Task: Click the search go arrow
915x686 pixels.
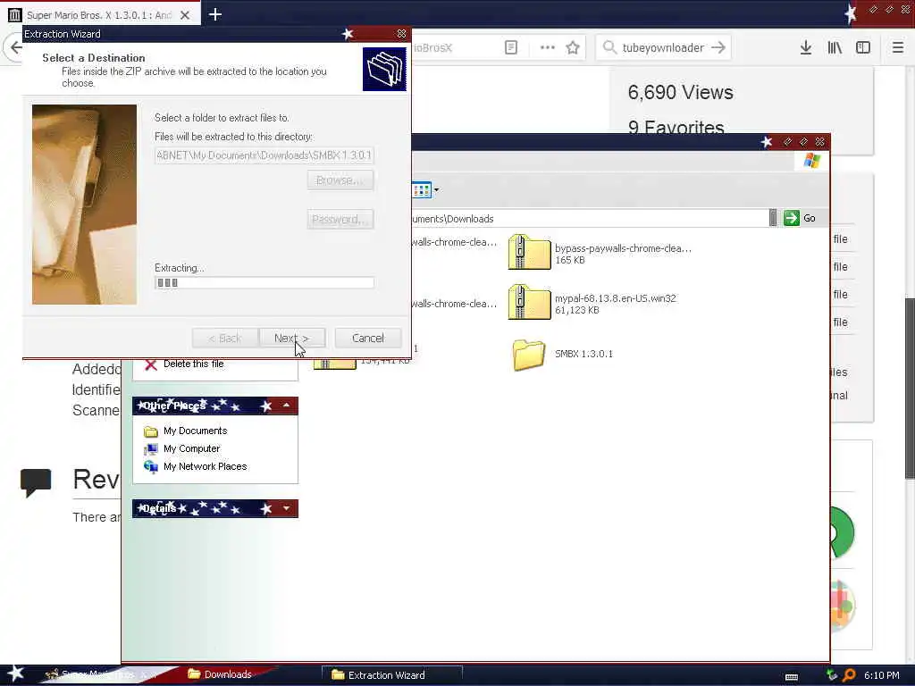Action: 718,48
